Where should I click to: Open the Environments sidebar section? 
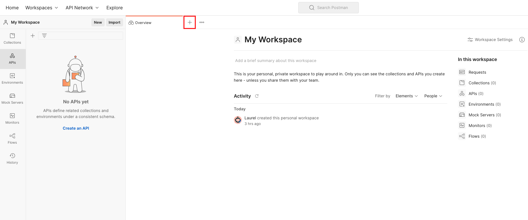pos(12,79)
